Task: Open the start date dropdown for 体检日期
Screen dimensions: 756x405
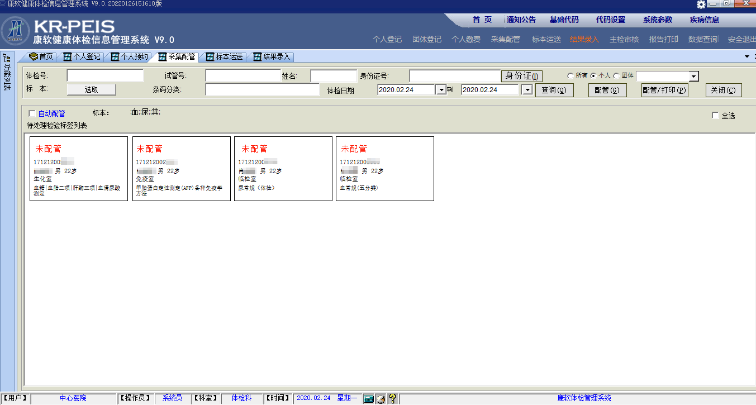Action: point(441,90)
